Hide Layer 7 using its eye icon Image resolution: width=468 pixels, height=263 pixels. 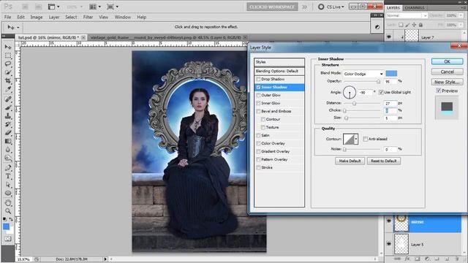coord(389,37)
